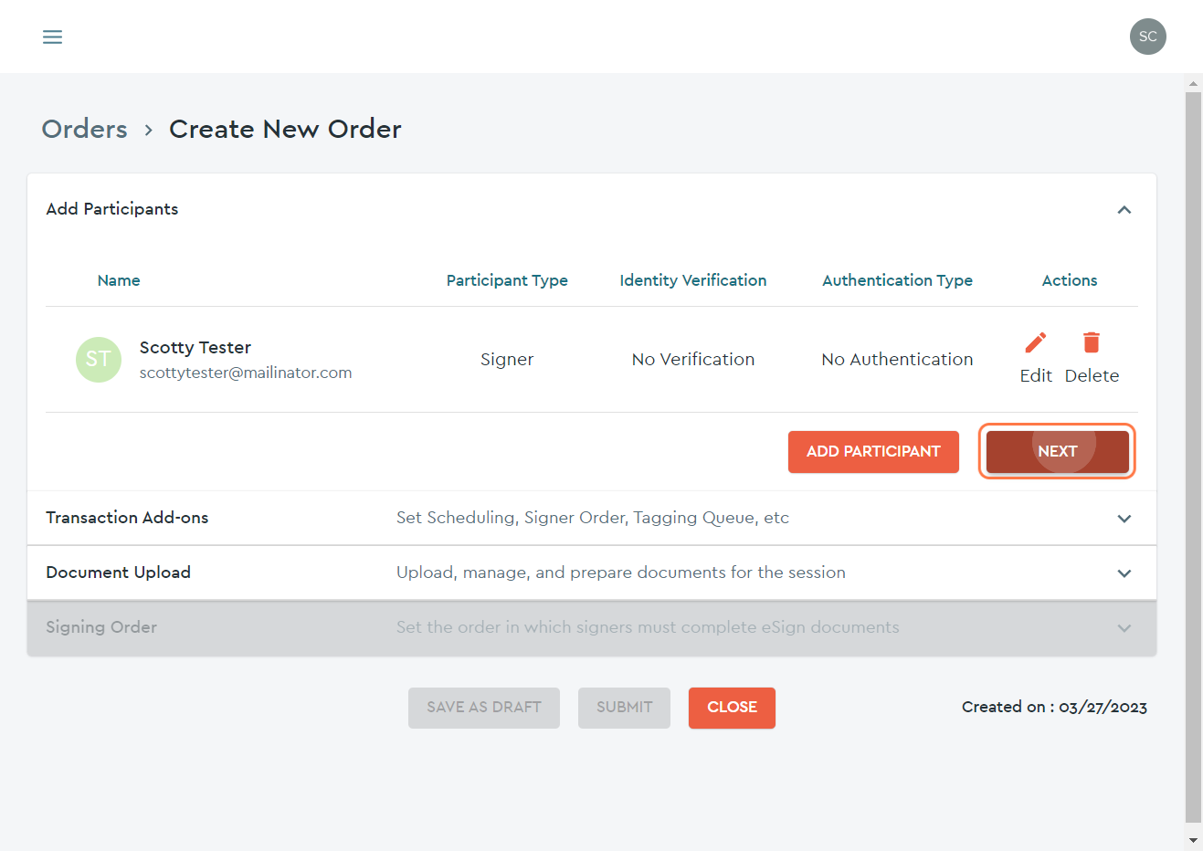Click the scrollbar up arrow
The image size is (1203, 851).
[x=1193, y=83]
